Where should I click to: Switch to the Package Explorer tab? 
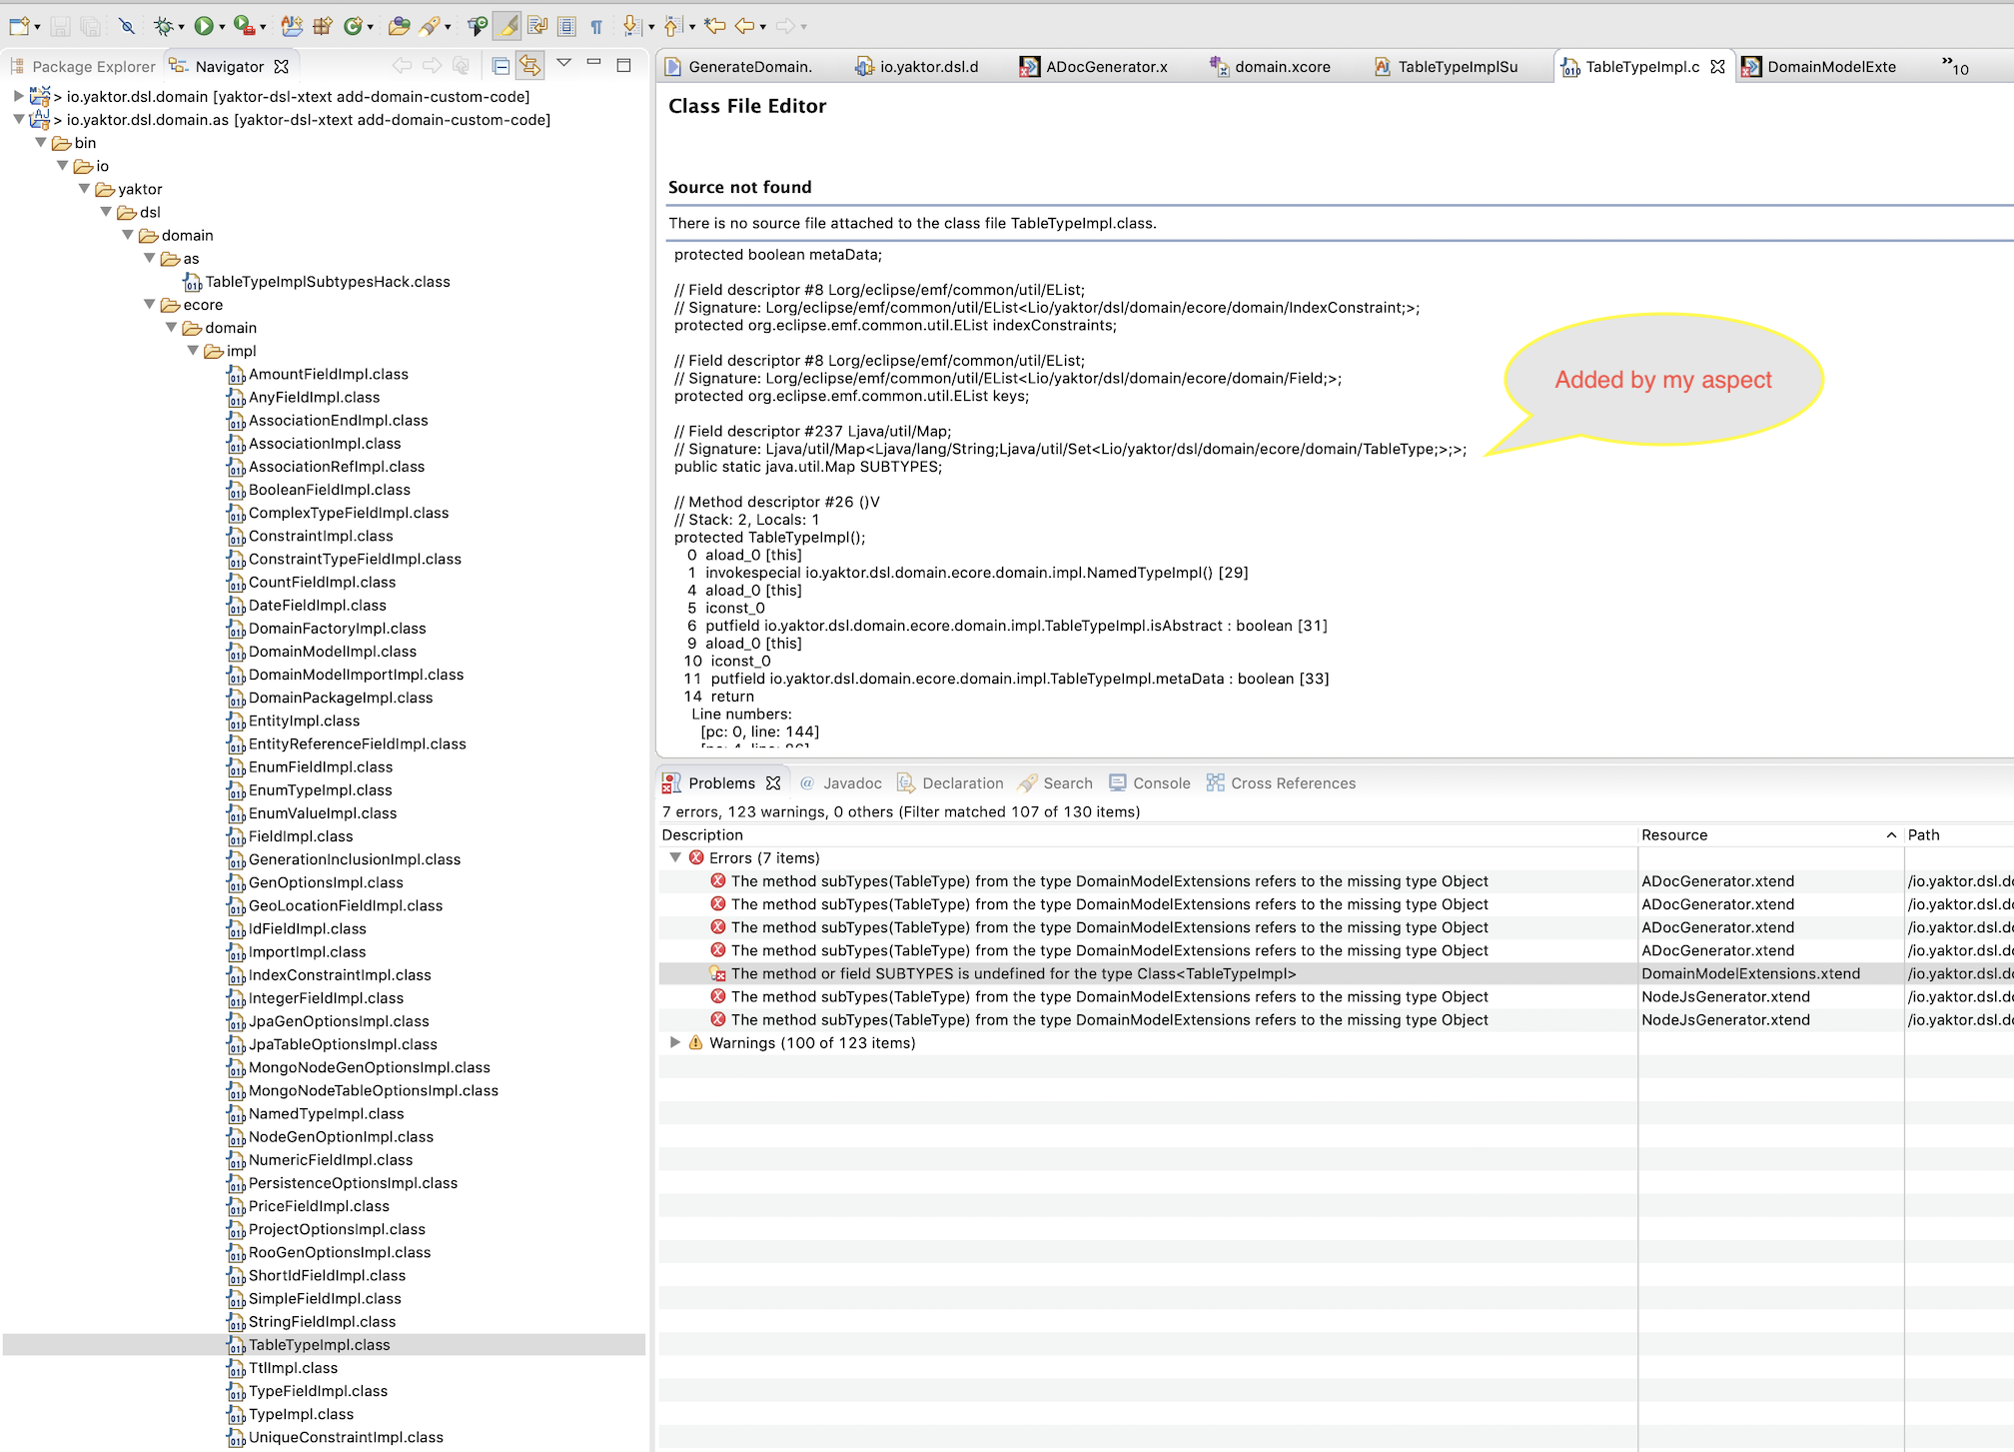pyautogui.click(x=84, y=66)
